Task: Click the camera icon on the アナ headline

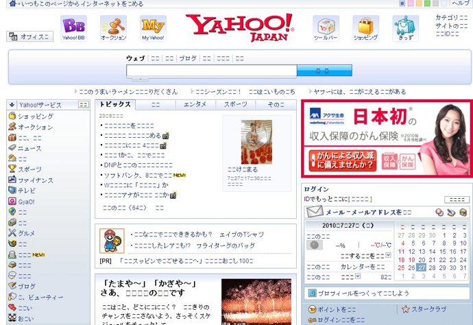Action: pyautogui.click(x=173, y=195)
